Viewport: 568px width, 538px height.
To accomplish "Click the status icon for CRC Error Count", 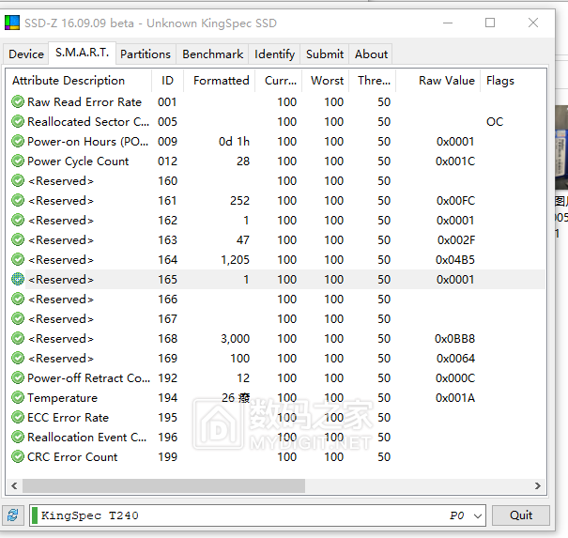I will point(18,457).
